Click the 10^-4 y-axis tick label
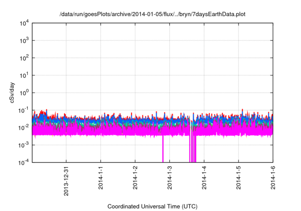301x211 pixels. coord(24,163)
